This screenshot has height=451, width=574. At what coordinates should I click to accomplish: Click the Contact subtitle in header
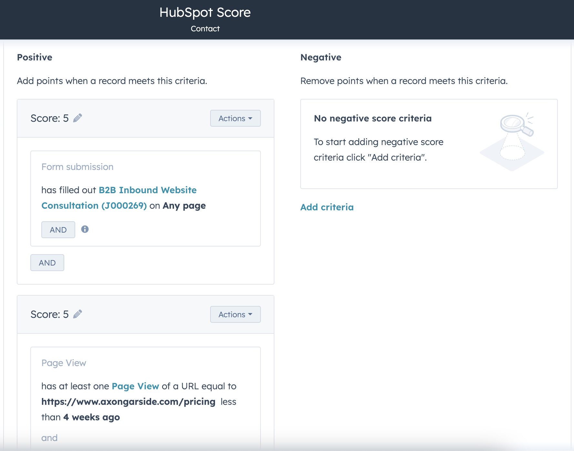click(205, 29)
